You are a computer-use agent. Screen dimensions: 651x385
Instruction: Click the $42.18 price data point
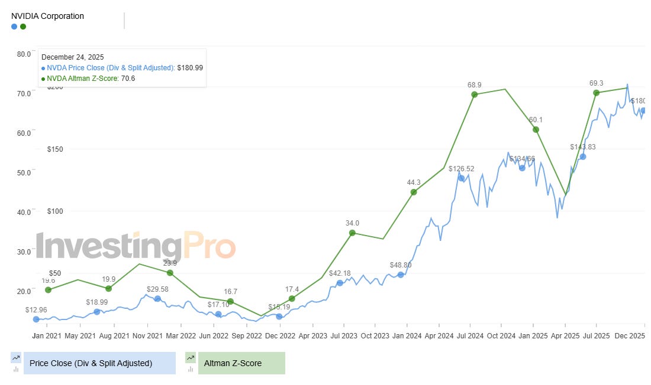click(x=340, y=283)
